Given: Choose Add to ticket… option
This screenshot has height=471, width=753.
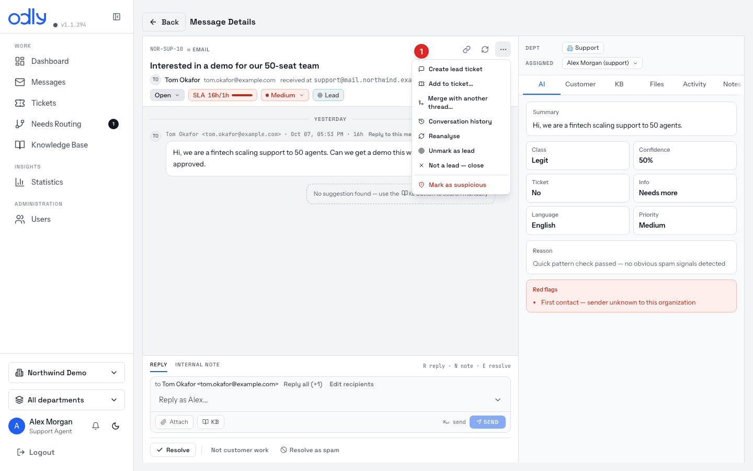Looking at the screenshot, I should pyautogui.click(x=461, y=84).
